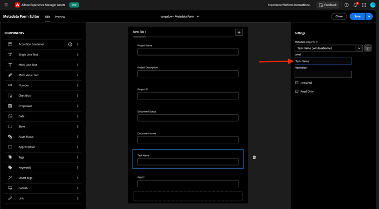Select the Approved for component icon
The image size is (379, 209).
pyautogui.click(x=10, y=147)
